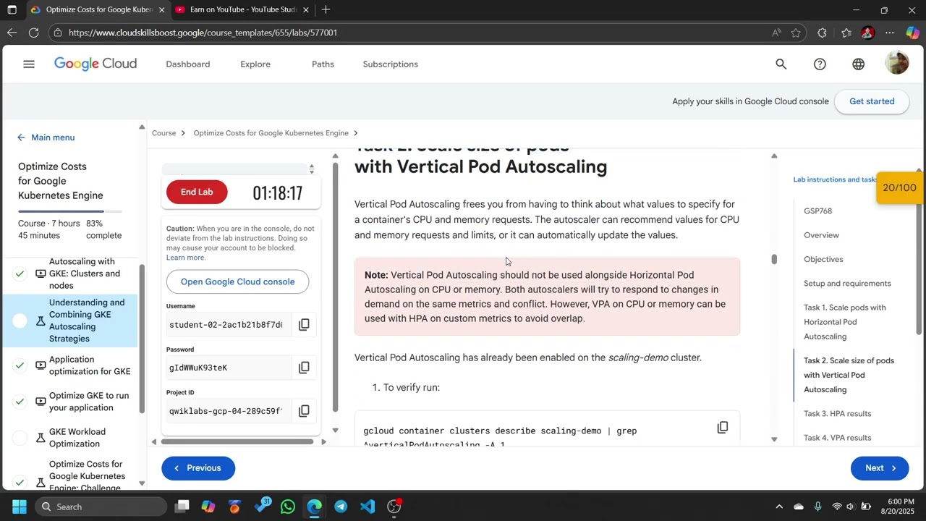Open the user profile avatar
Viewport: 926px width, 521px height.
tap(897, 64)
